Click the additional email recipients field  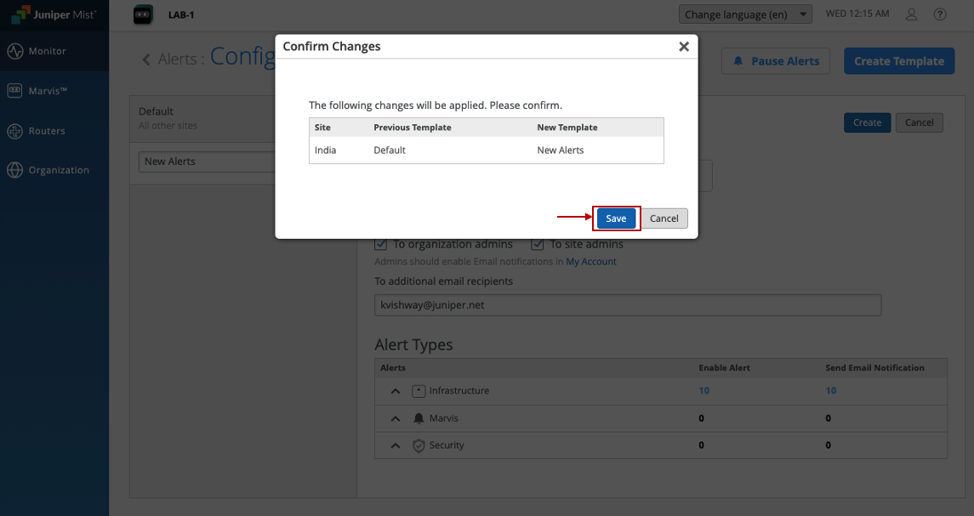pos(627,305)
